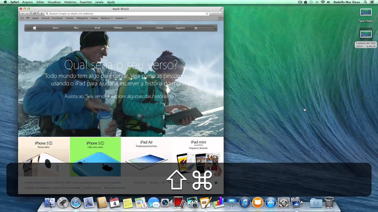Focus the Safari address bar

127,14
